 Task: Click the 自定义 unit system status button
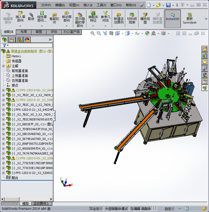coord(169,209)
